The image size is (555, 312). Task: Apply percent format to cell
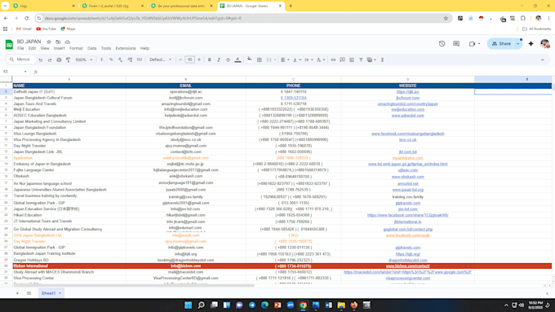111,59
